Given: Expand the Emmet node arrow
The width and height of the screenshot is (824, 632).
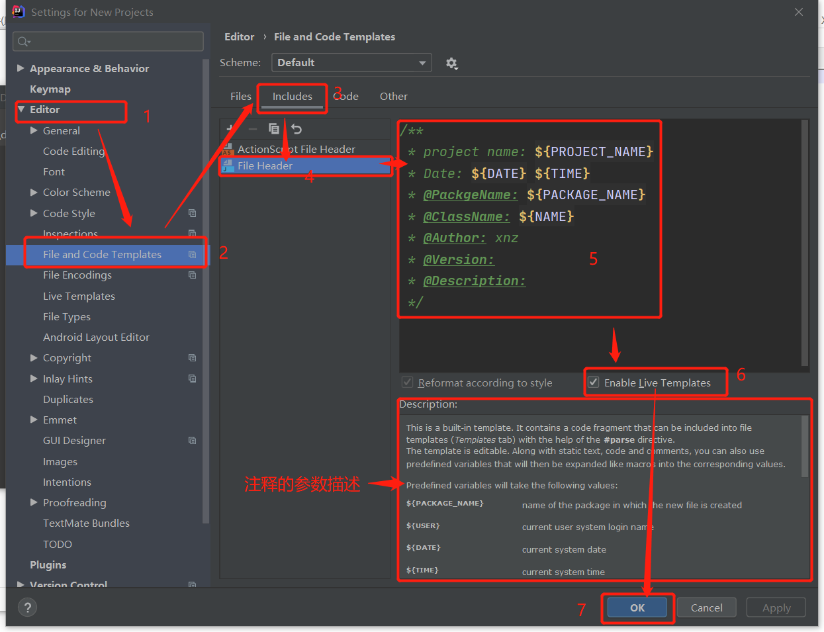Looking at the screenshot, I should click(34, 420).
